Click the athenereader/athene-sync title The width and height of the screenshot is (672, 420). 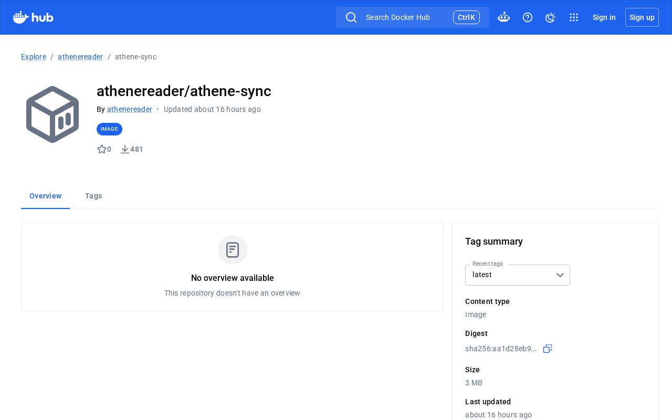pyautogui.click(x=184, y=91)
